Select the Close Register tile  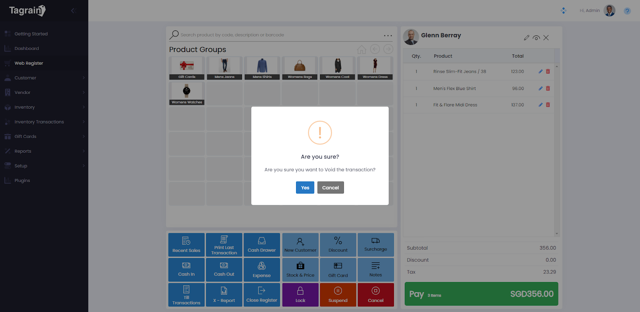[262, 295]
